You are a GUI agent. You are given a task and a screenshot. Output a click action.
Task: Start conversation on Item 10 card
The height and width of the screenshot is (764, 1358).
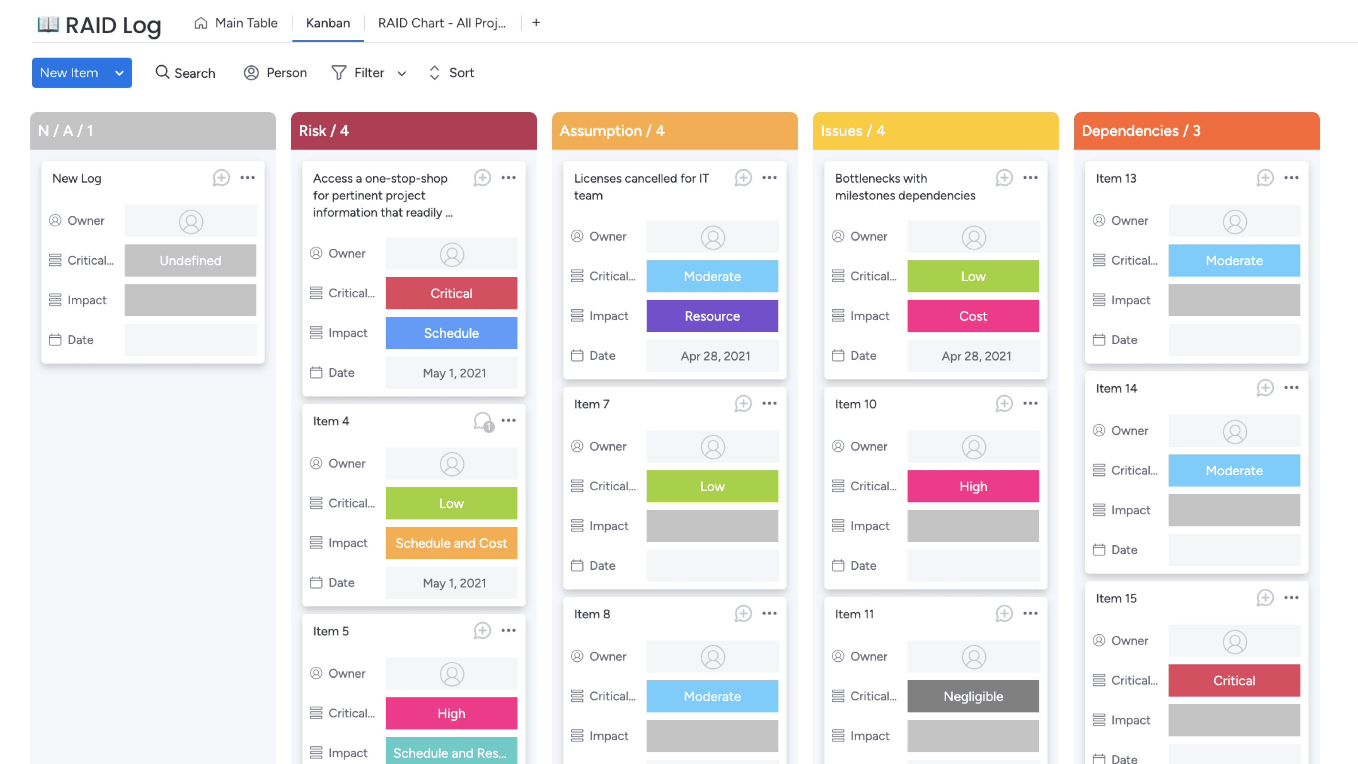point(1004,403)
